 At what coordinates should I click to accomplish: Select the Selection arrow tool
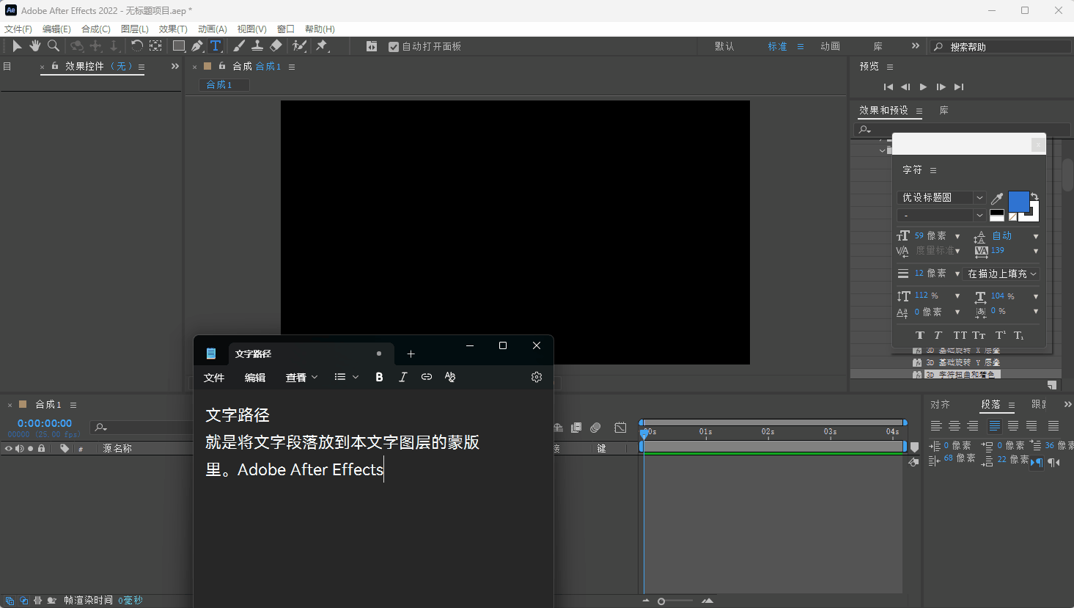pyautogui.click(x=17, y=46)
